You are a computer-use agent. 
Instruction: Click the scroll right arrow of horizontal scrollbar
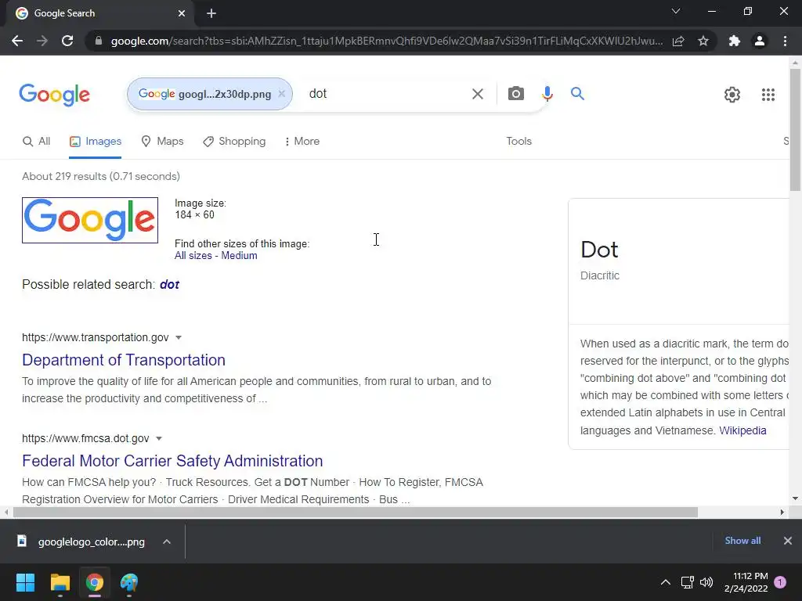tap(782, 512)
